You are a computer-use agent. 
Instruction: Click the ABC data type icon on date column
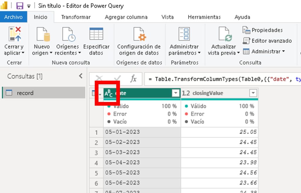pyautogui.click(x=108, y=93)
